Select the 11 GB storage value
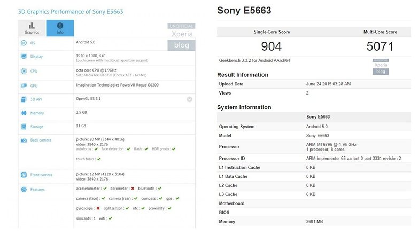The width and height of the screenshot is (418, 235). click(x=81, y=126)
